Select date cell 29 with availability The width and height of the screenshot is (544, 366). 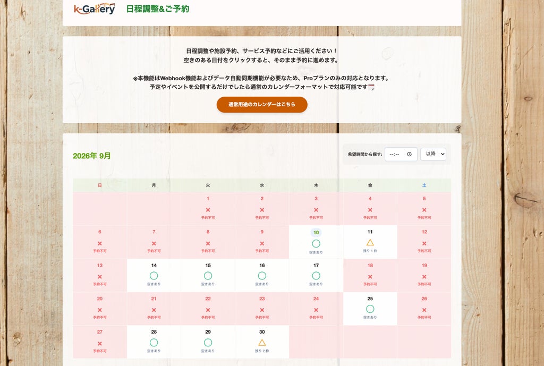click(x=208, y=342)
